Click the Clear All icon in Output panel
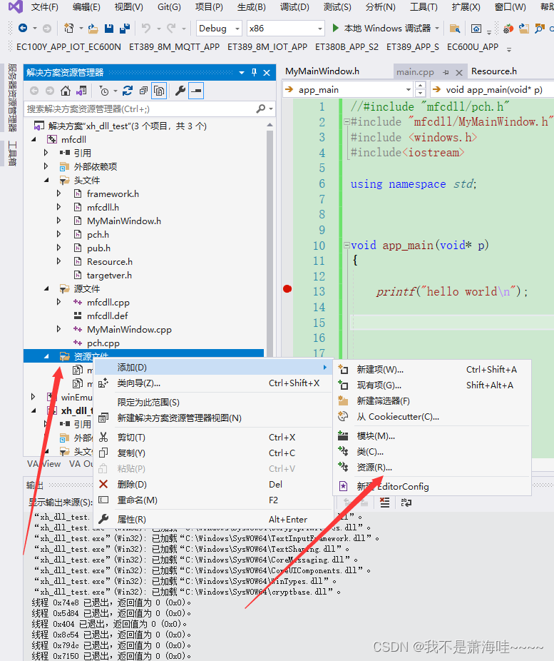Image resolution: width=554 pixels, height=661 pixels. pyautogui.click(x=384, y=502)
